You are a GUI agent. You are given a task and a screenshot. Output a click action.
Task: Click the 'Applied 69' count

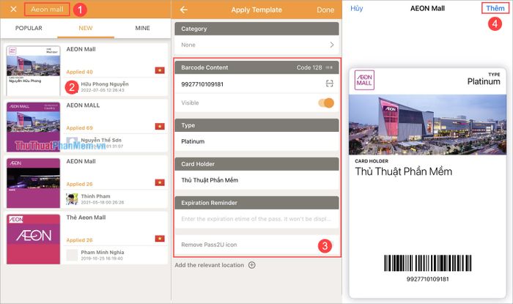tap(79, 128)
